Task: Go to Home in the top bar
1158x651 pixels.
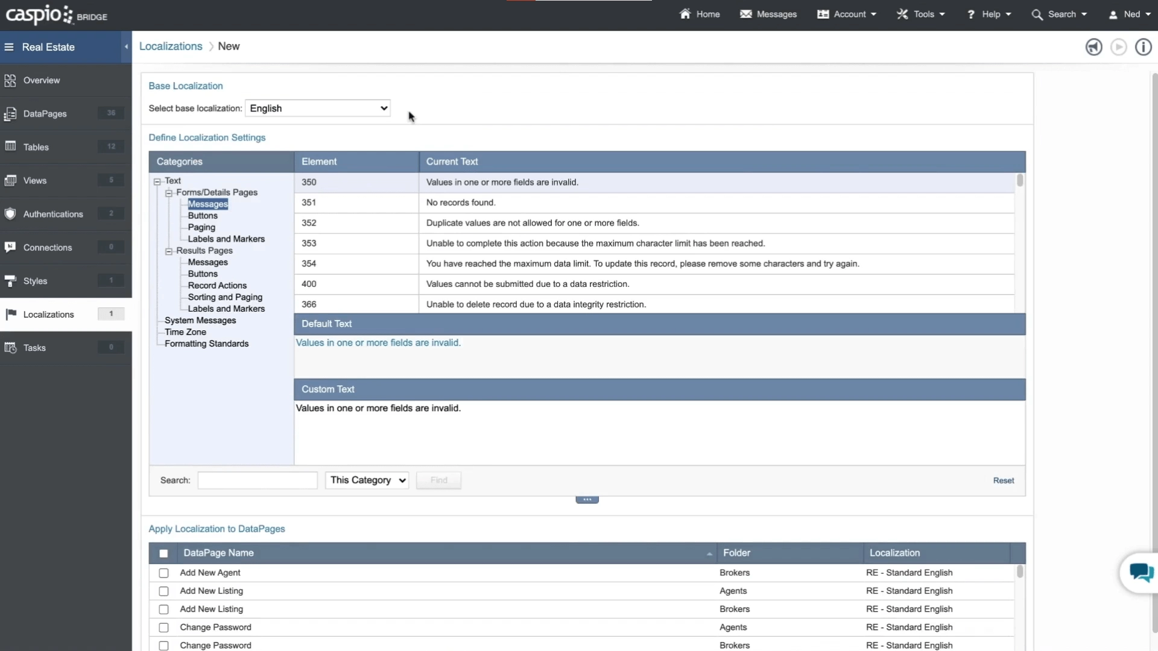Action: (700, 14)
